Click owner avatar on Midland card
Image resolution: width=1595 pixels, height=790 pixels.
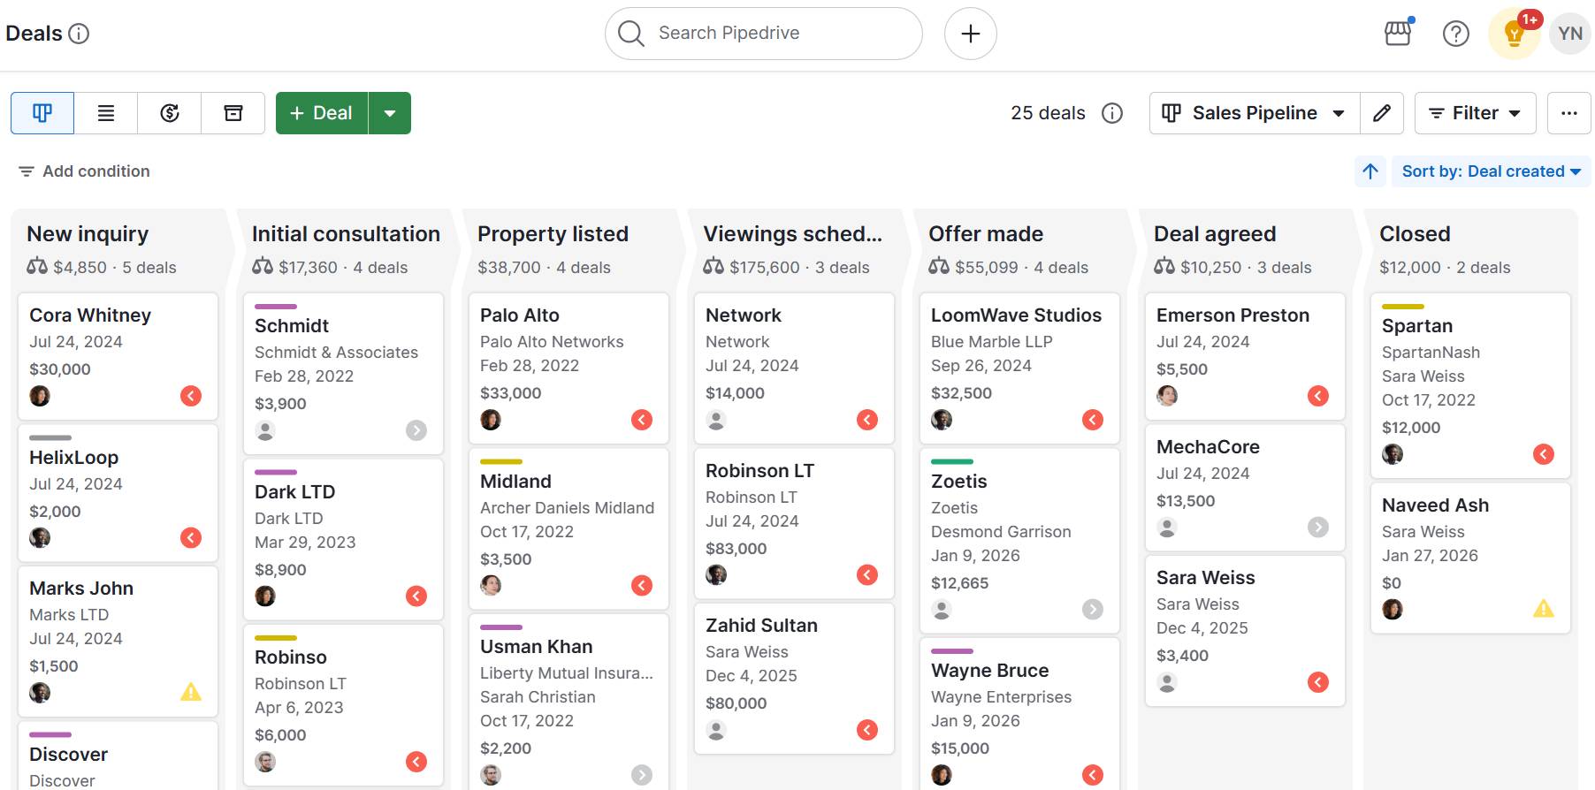(491, 585)
